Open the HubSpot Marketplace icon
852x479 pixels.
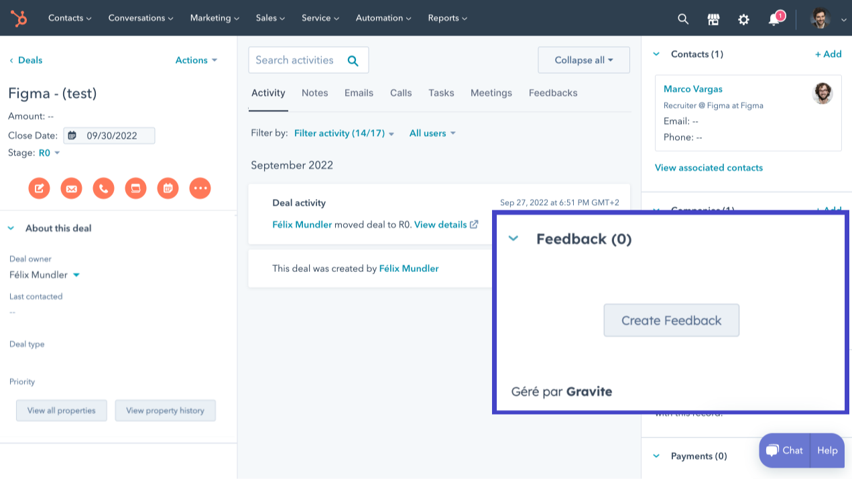coord(713,19)
